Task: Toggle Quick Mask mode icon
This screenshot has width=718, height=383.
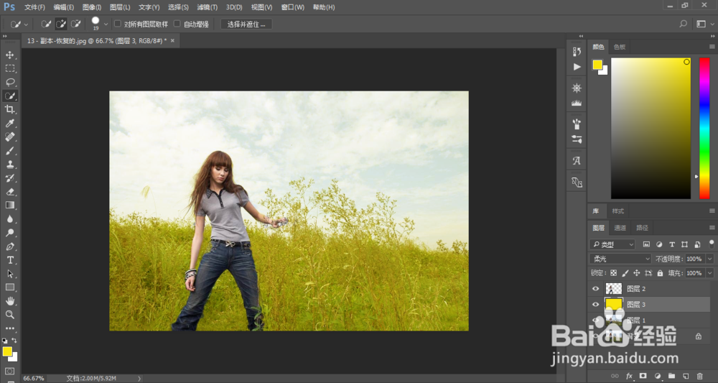Action: click(x=9, y=371)
